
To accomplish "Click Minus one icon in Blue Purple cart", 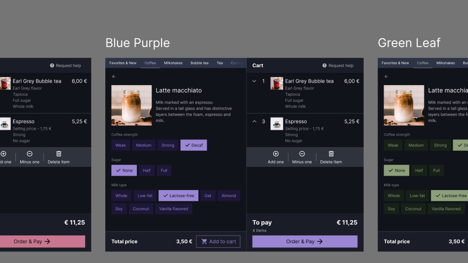I will click(x=302, y=154).
